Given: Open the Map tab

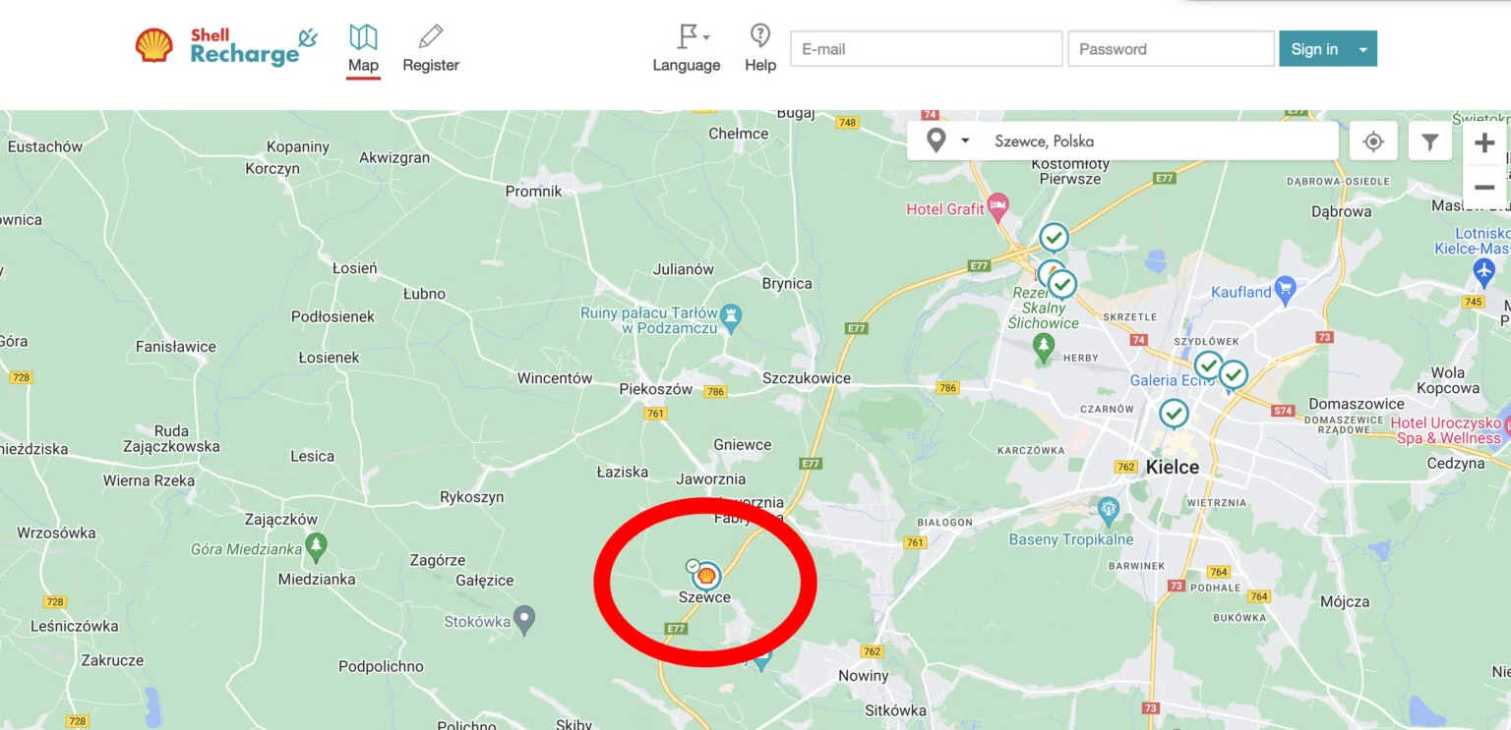Looking at the screenshot, I should tap(363, 51).
